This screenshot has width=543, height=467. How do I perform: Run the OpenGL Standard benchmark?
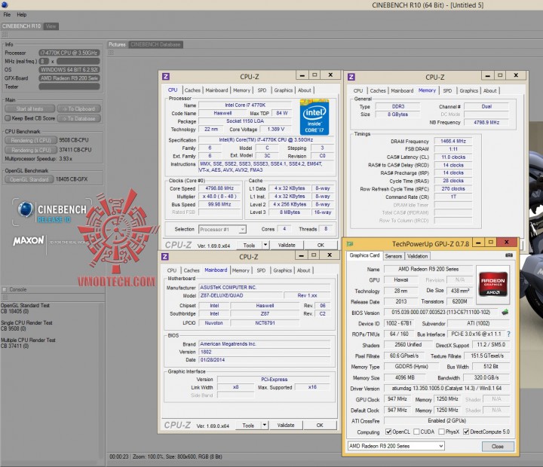29,179
